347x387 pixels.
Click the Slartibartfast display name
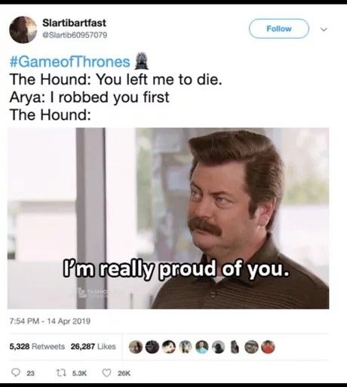74,23
